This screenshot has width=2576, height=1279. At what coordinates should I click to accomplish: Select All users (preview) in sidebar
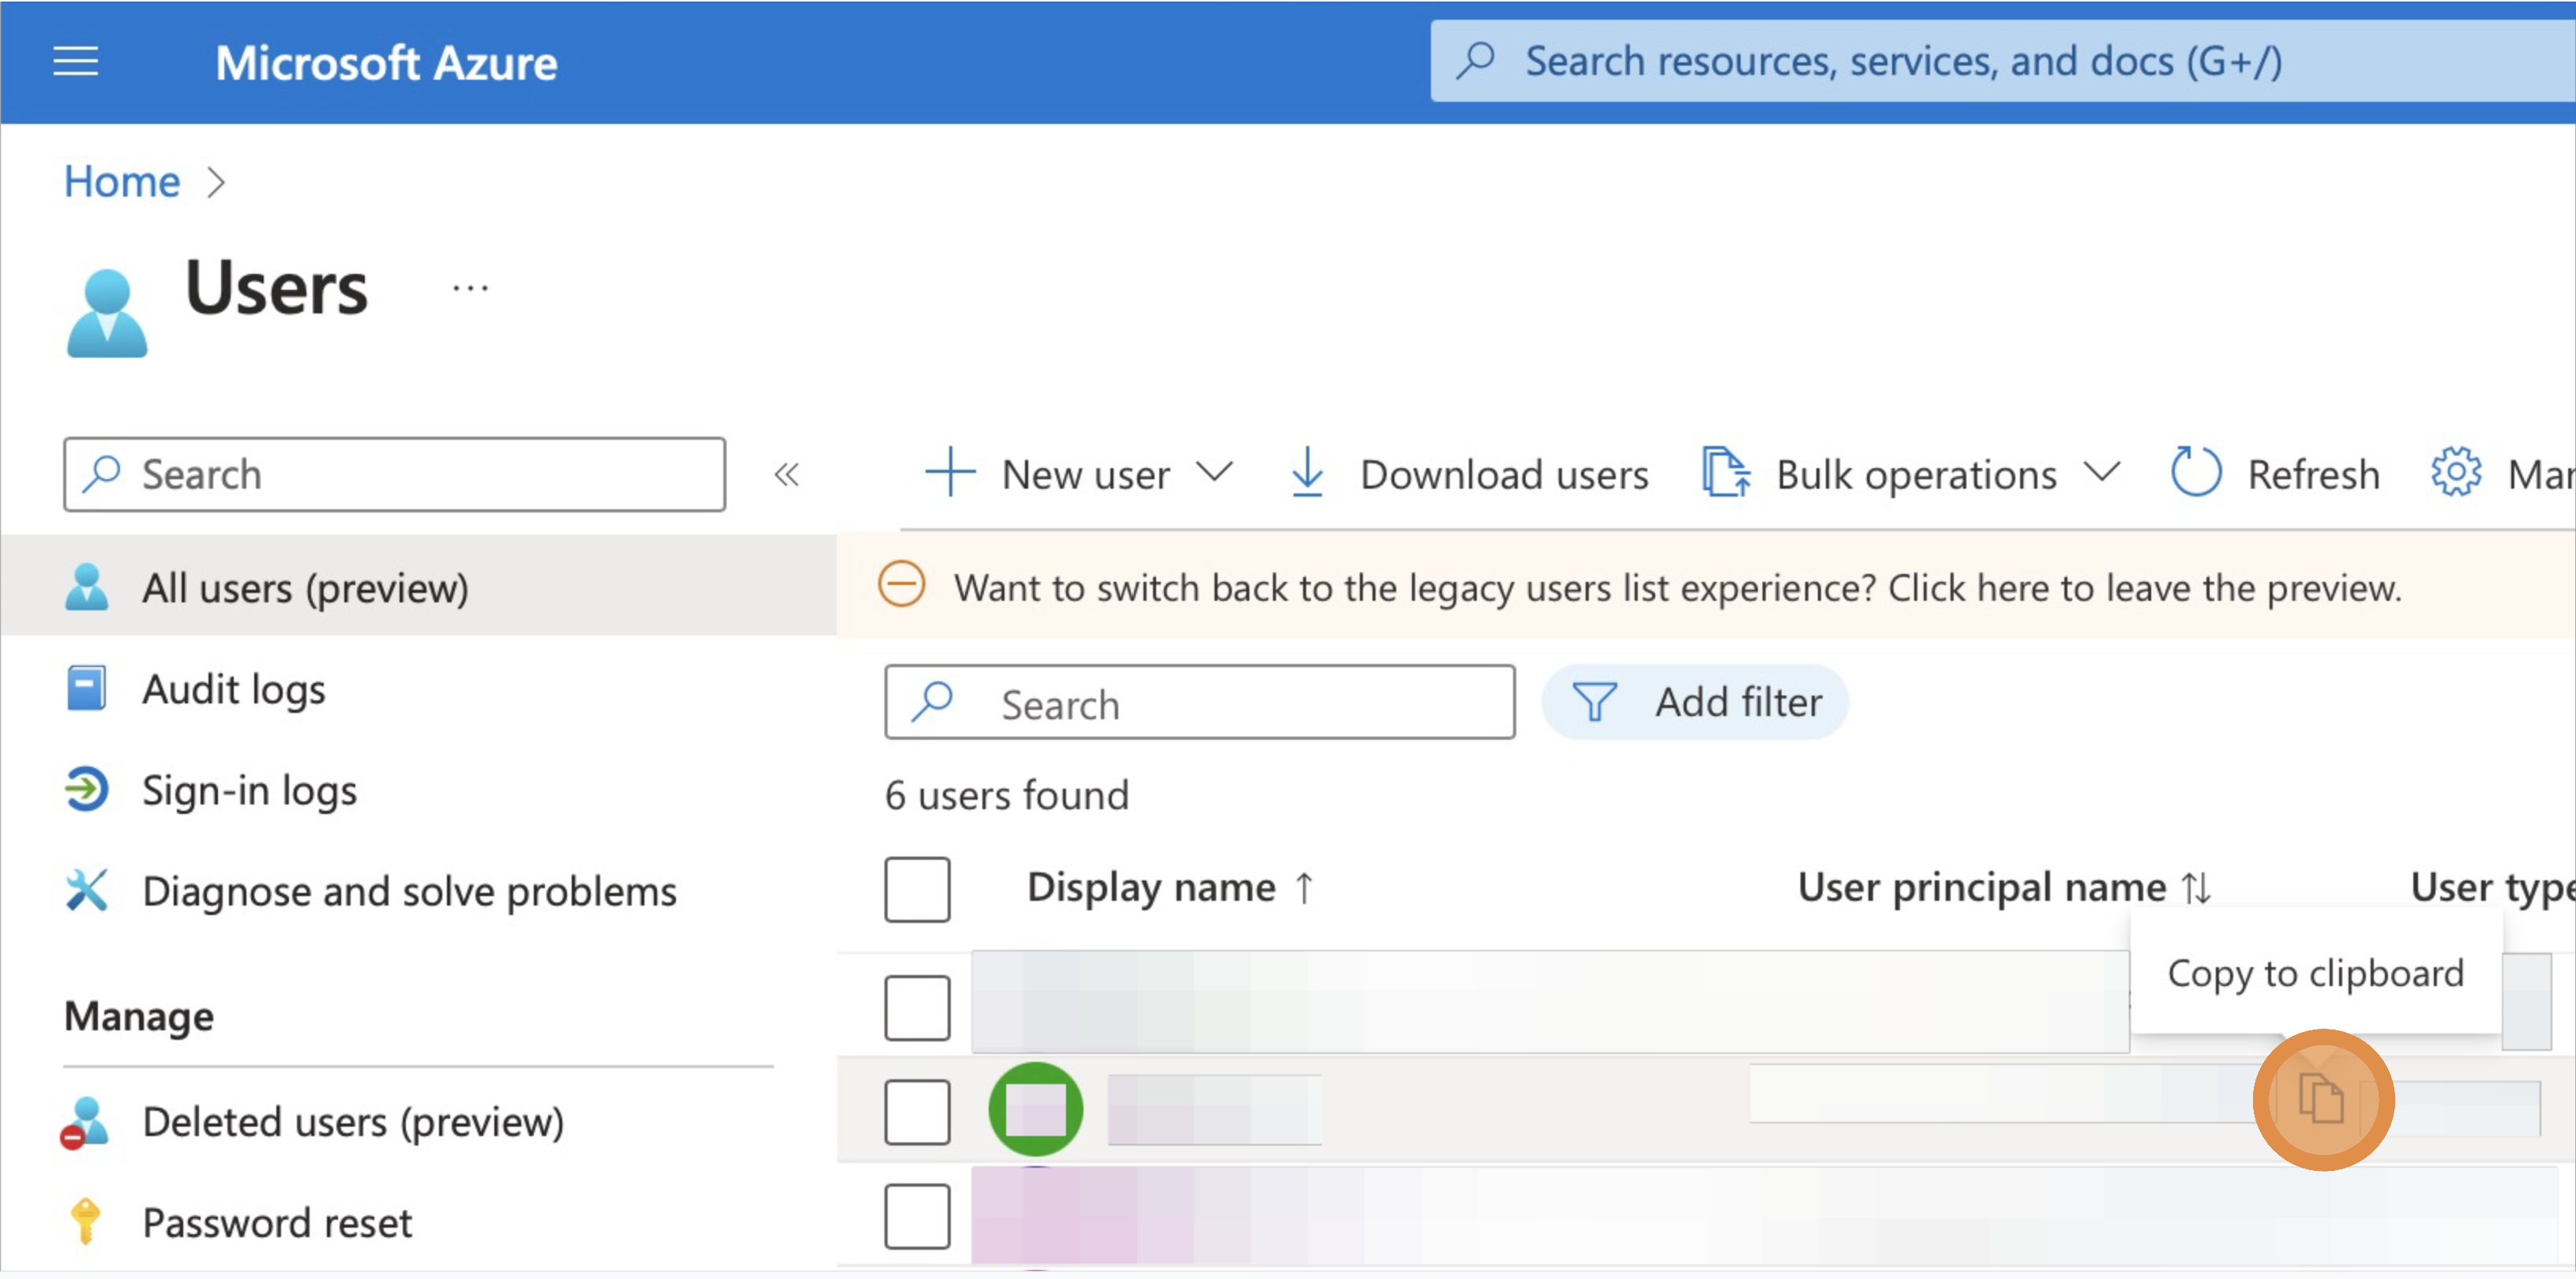click(x=306, y=587)
